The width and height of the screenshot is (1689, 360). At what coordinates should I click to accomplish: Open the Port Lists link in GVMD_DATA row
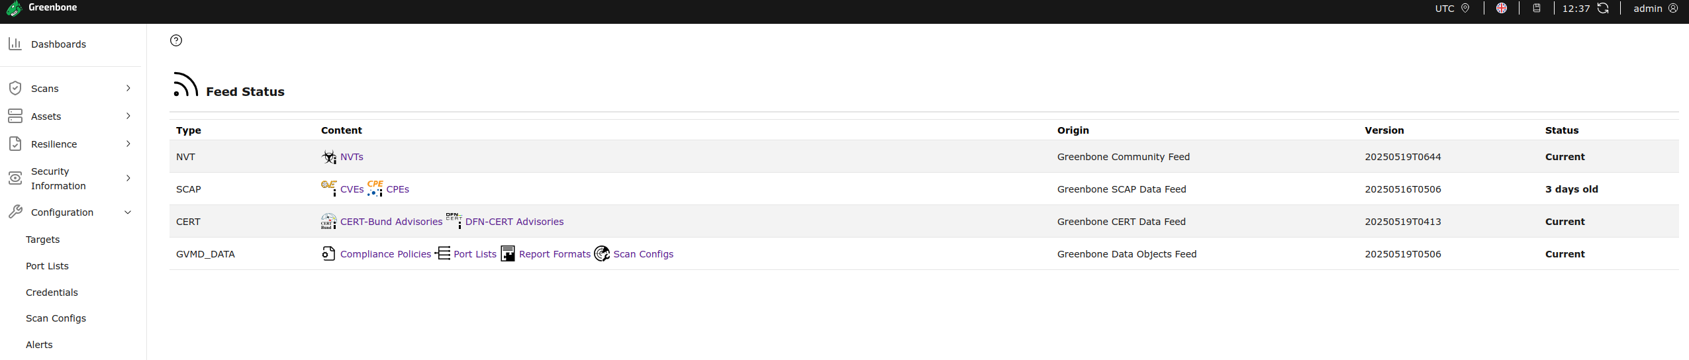[x=475, y=254]
